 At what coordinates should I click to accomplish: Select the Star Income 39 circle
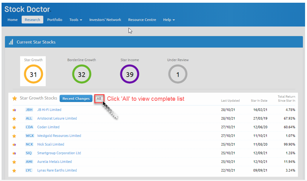coord(130,74)
